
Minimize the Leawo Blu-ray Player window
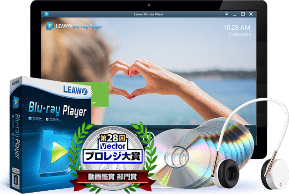[235, 15]
